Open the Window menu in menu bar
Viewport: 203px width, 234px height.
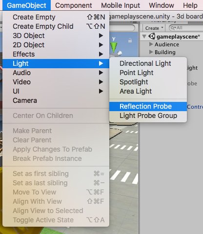pyautogui.click(x=162, y=5)
